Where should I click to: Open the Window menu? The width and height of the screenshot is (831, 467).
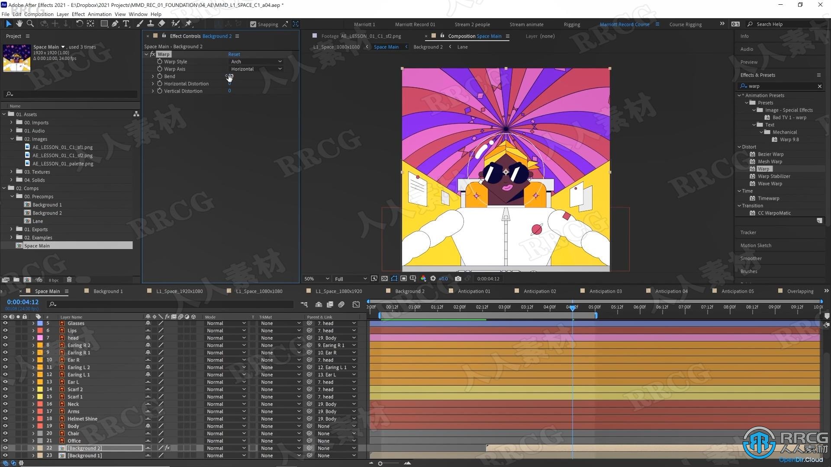click(x=138, y=14)
